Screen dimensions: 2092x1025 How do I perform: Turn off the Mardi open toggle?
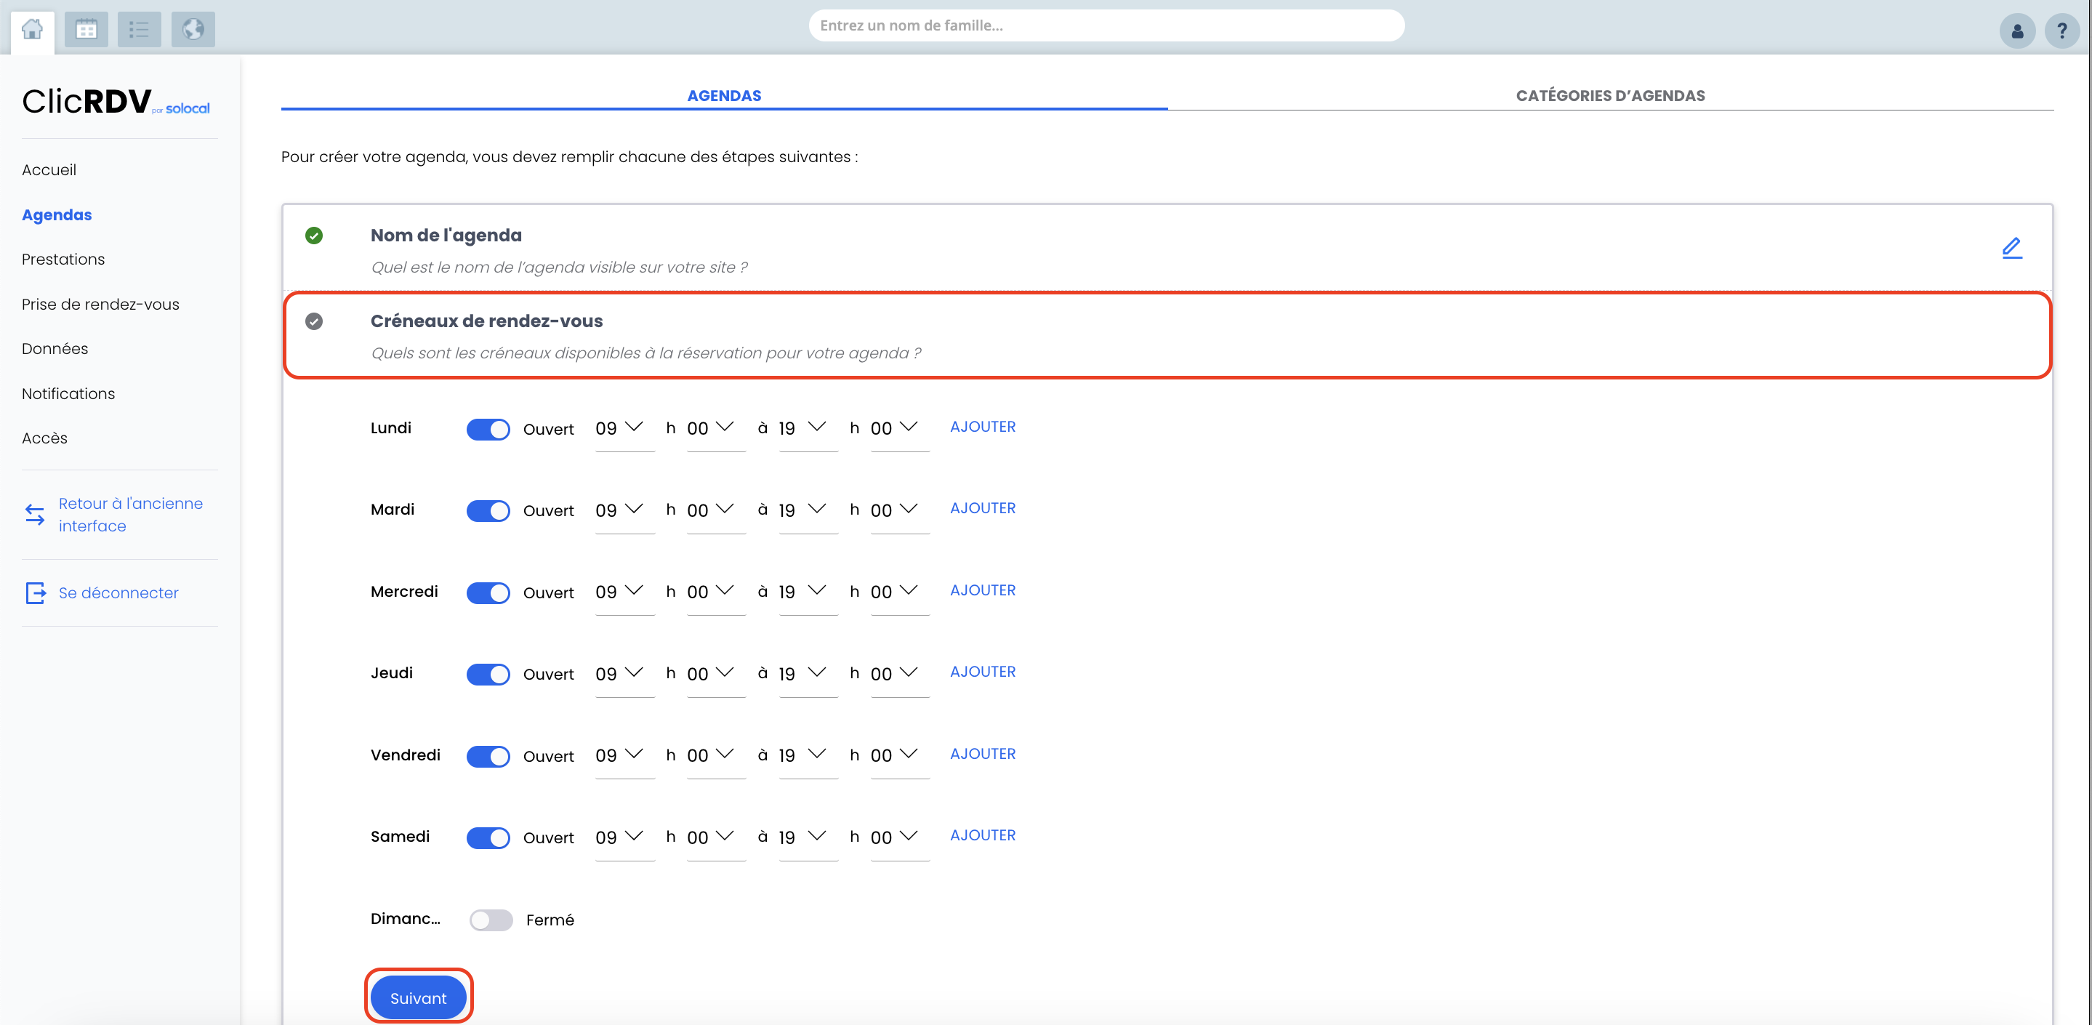[x=488, y=511]
